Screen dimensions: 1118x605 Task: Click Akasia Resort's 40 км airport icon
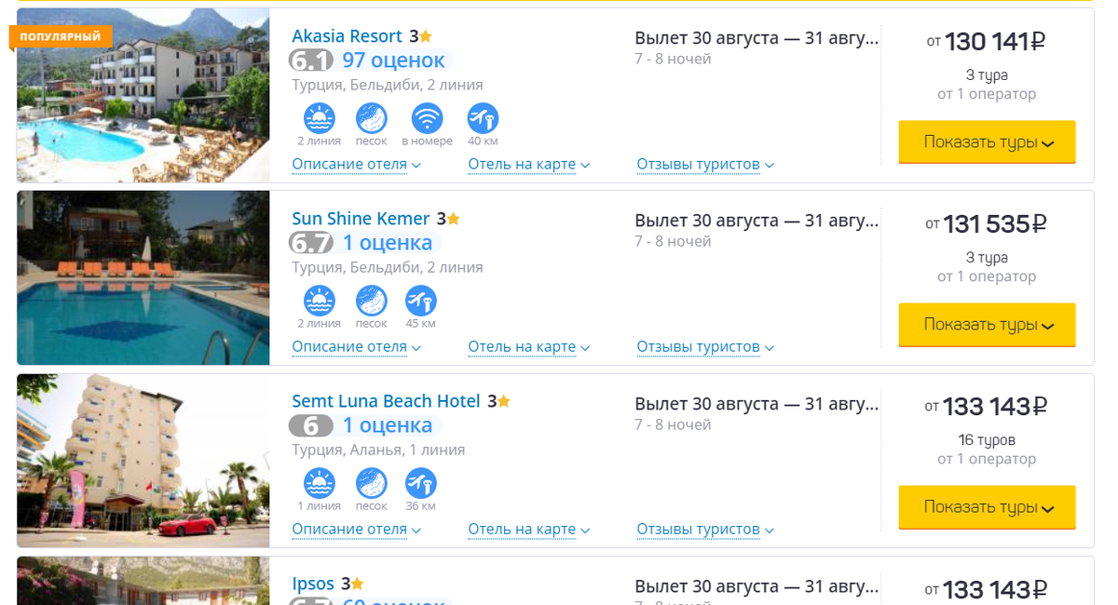[483, 118]
